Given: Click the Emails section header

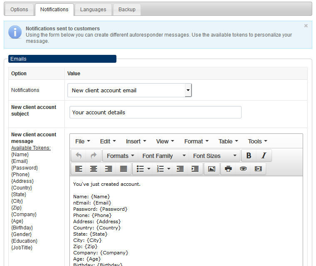Looking at the screenshot, I should click(x=62, y=59).
